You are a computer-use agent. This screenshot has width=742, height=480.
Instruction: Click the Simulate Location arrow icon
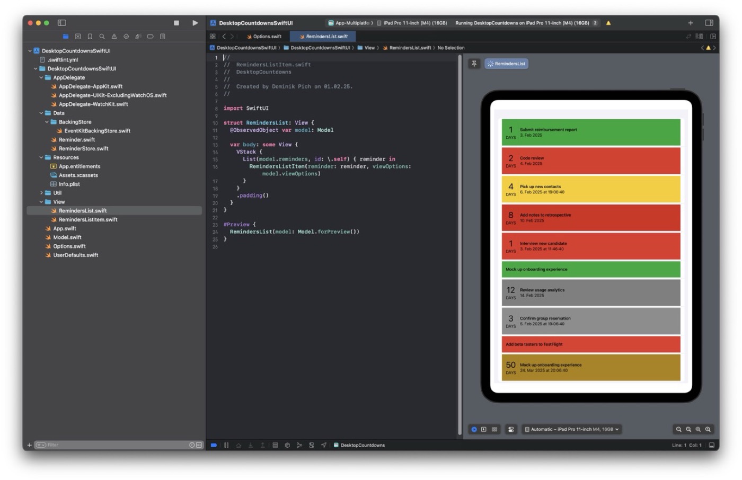[x=324, y=445]
